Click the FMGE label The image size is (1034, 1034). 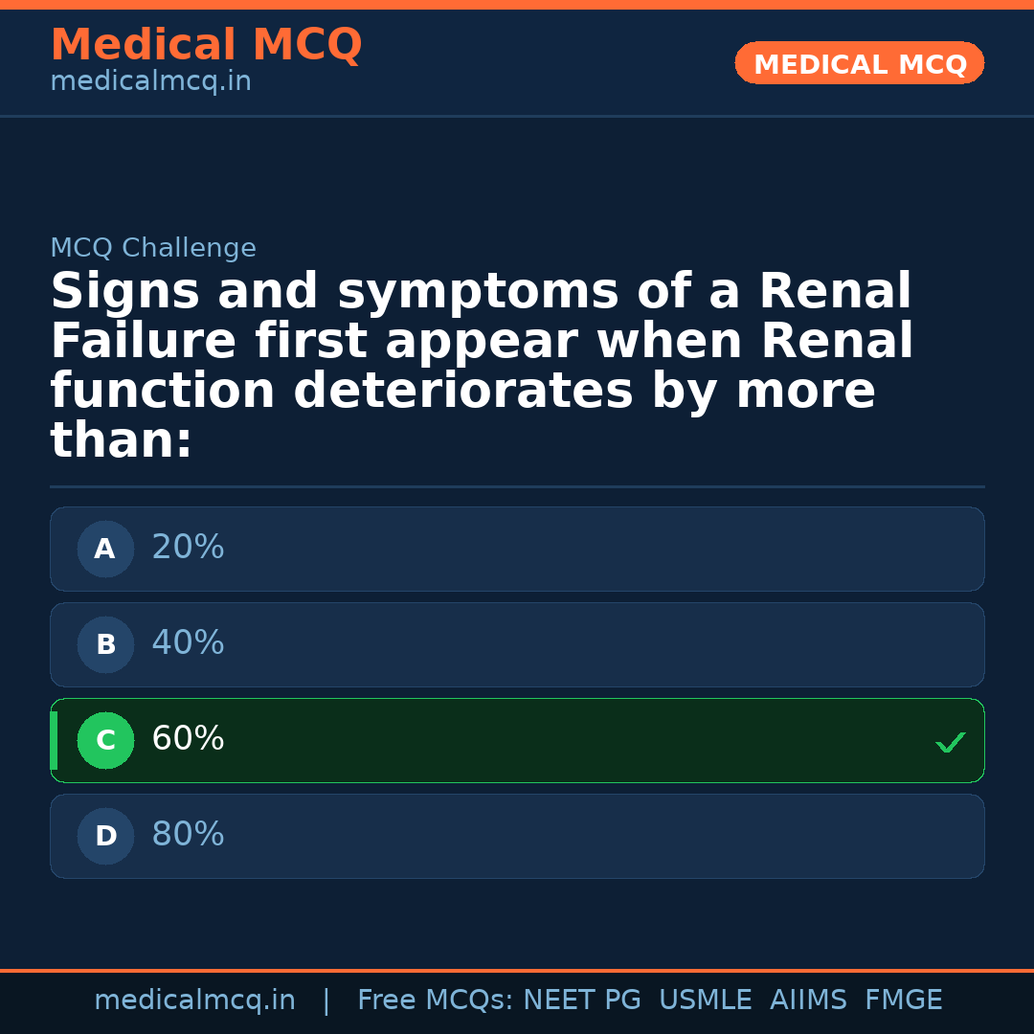(x=903, y=999)
